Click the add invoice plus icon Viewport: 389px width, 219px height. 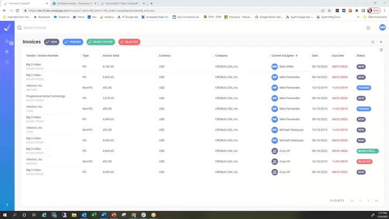click(381, 42)
